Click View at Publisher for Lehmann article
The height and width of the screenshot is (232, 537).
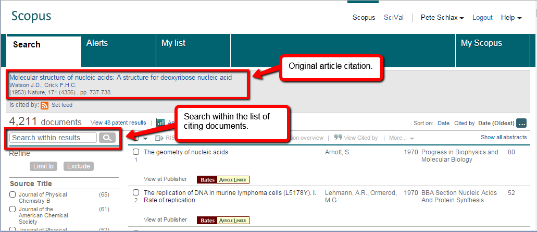(166, 219)
